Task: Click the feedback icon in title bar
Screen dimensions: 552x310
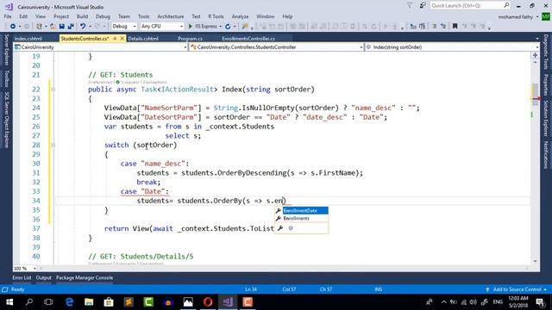Action: (x=423, y=6)
